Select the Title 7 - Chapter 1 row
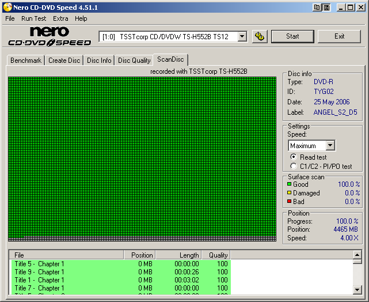Viewport: 369px width, 302px height. click(121, 288)
